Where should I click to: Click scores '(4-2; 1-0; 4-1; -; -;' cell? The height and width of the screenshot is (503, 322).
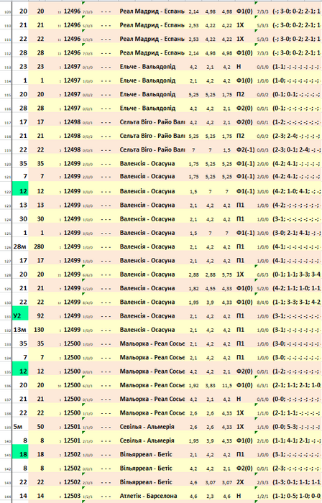coord(296,191)
